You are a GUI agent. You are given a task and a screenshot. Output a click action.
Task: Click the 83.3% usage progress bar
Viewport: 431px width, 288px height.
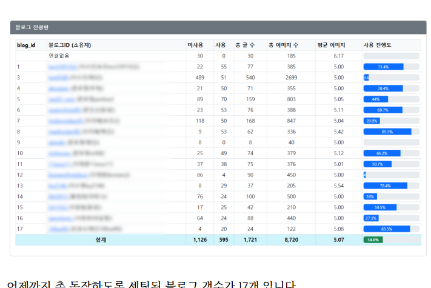[392, 229]
